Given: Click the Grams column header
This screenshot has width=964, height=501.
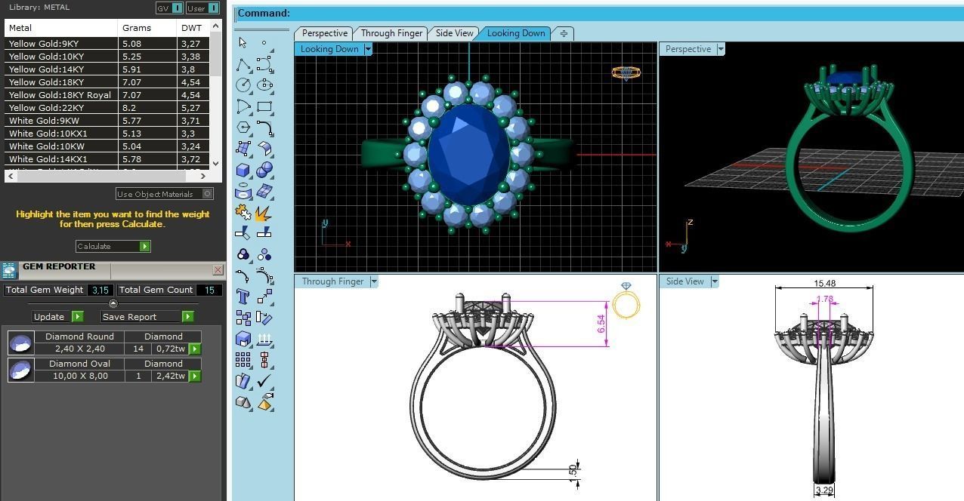Looking at the screenshot, I should (147, 27).
